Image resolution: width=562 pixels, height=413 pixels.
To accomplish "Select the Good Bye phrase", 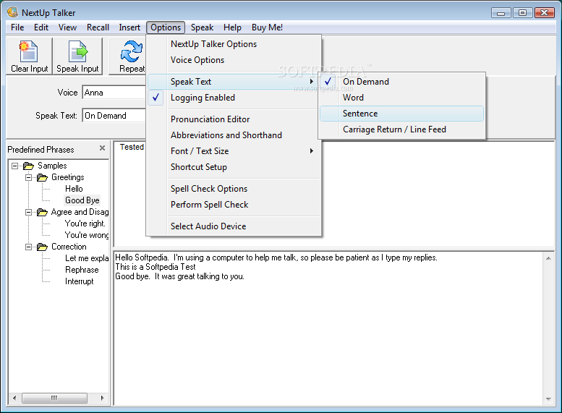I will coord(82,200).
